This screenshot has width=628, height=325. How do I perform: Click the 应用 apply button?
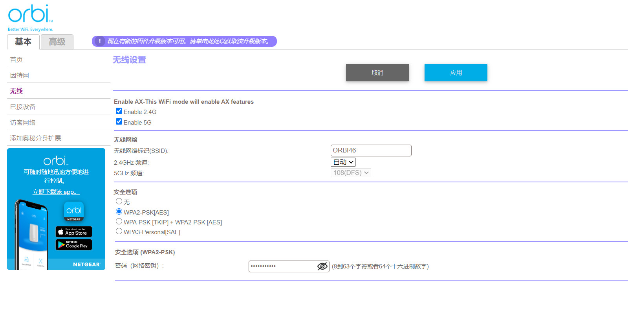[456, 73]
